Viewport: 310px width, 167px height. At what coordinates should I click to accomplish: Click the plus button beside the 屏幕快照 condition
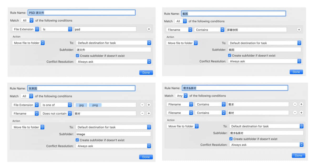tap(299, 30)
